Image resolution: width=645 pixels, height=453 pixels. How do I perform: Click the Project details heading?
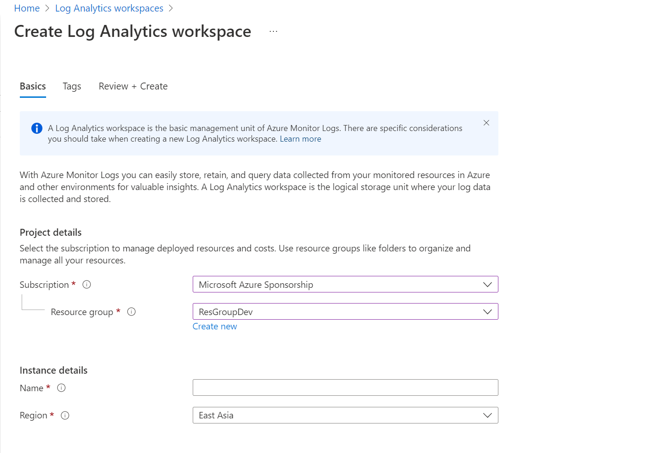point(51,232)
